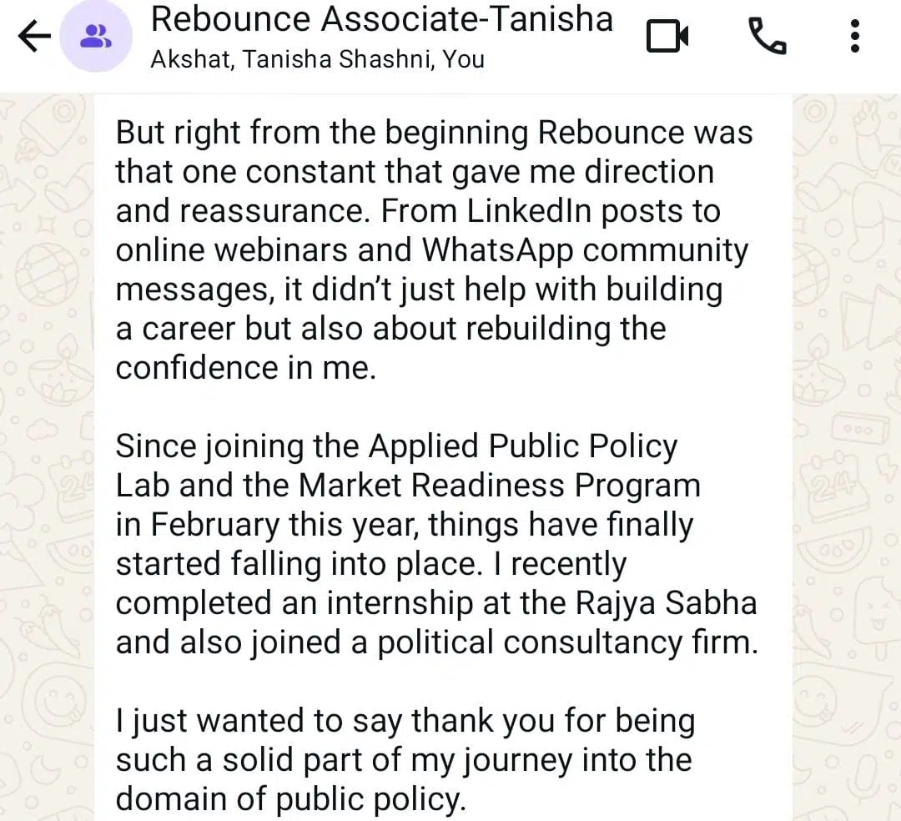This screenshot has width=901, height=821.
Task: Open the group avatar icon
Action: tap(97, 36)
